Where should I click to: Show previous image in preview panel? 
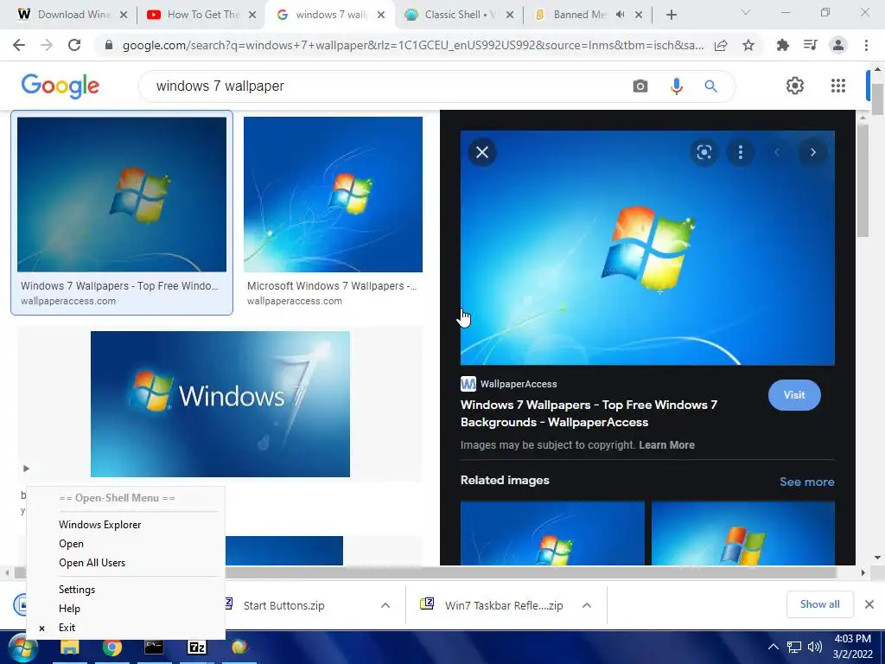coord(777,152)
